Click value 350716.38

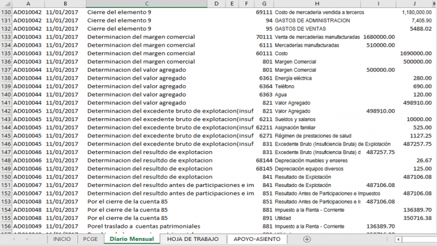[x=417, y=218]
